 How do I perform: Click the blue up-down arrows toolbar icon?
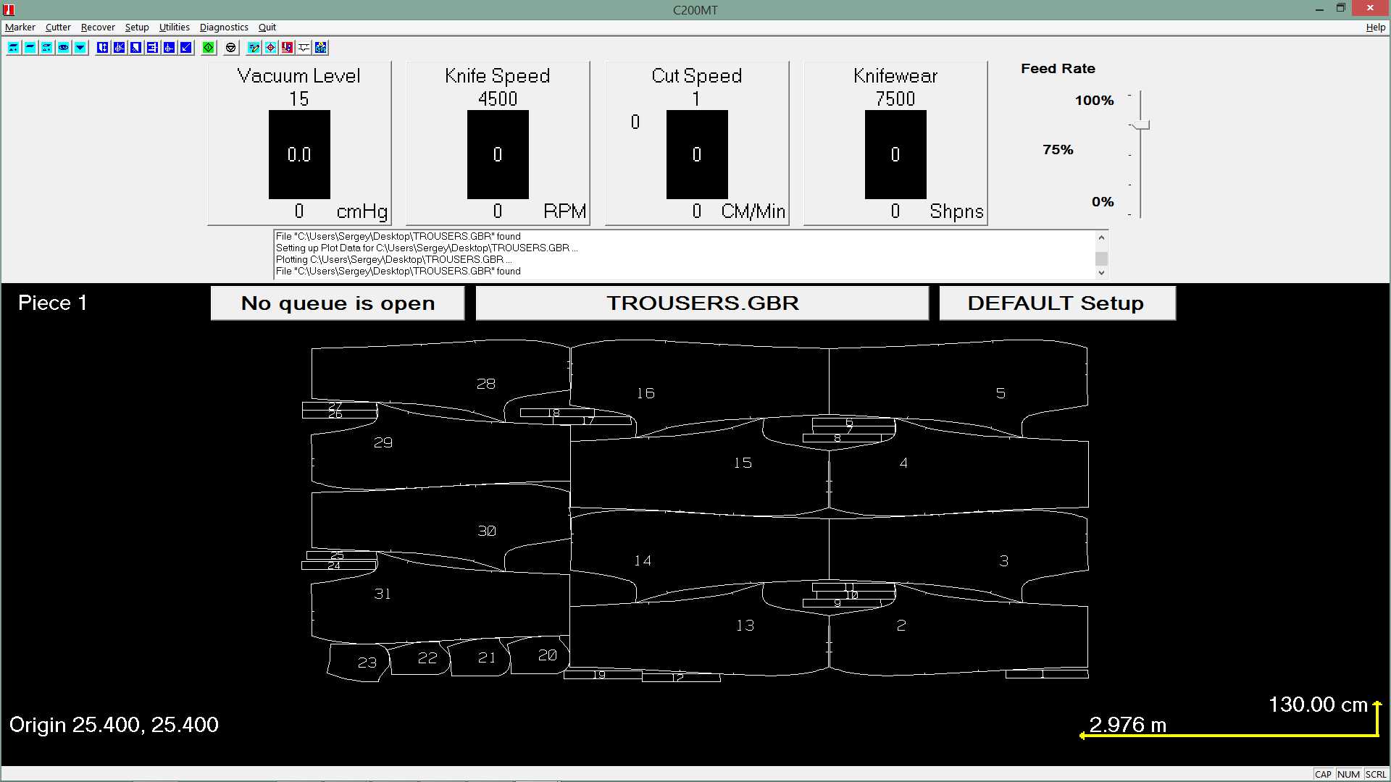(x=102, y=47)
